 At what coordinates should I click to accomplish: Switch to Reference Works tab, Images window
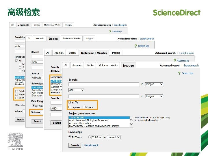pyautogui.click(x=108, y=65)
